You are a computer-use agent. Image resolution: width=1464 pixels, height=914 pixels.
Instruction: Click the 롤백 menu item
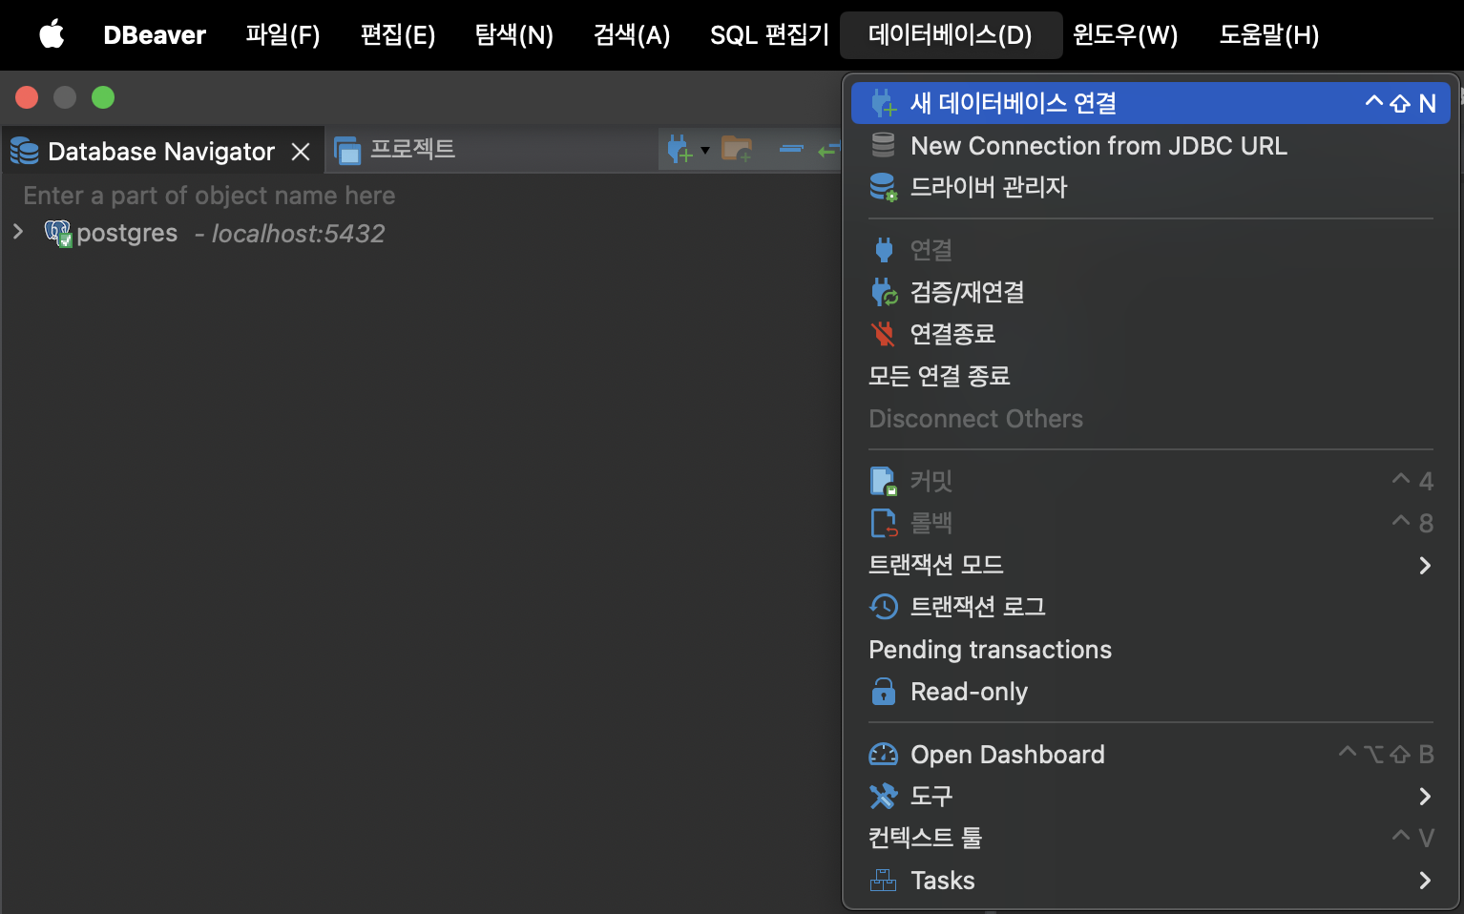click(1150, 523)
